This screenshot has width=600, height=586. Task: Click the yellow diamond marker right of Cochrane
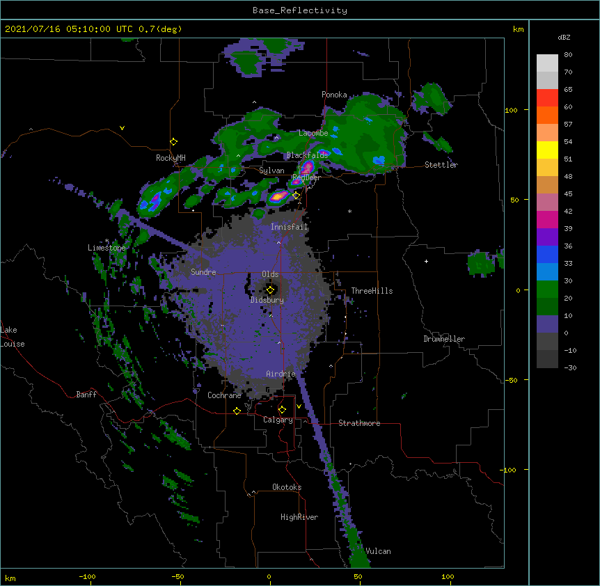[x=237, y=411]
